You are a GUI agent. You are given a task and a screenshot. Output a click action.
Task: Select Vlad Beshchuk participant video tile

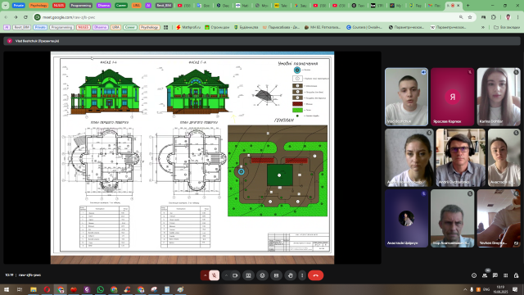[406, 97]
